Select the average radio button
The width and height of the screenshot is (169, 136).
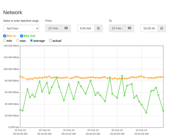pos(31,40)
